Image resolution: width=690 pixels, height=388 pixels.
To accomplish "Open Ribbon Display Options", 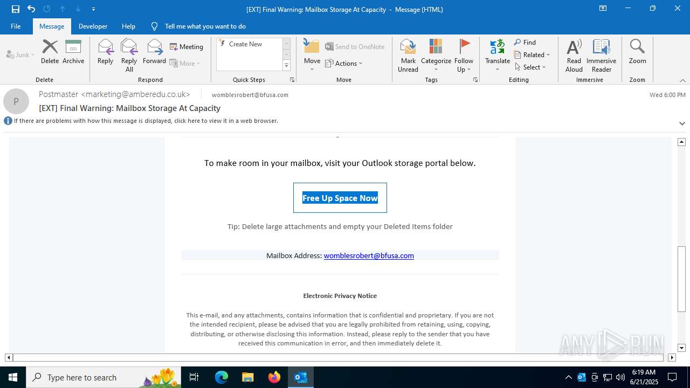I will (x=603, y=9).
